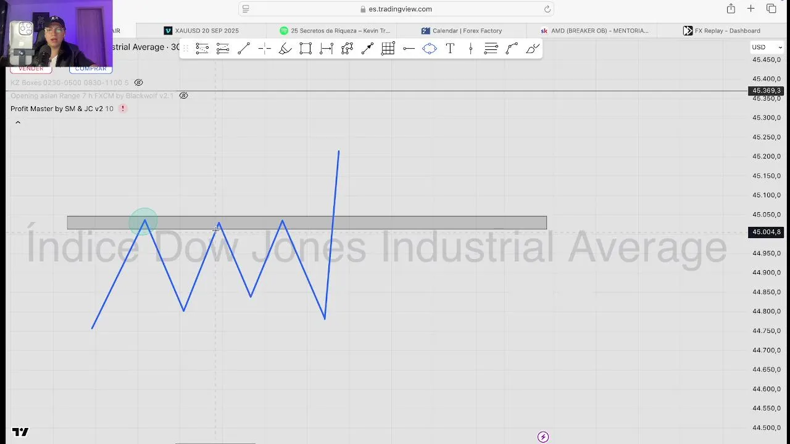Click the 45.200,0 price axis label
790x444 pixels.
coord(767,157)
